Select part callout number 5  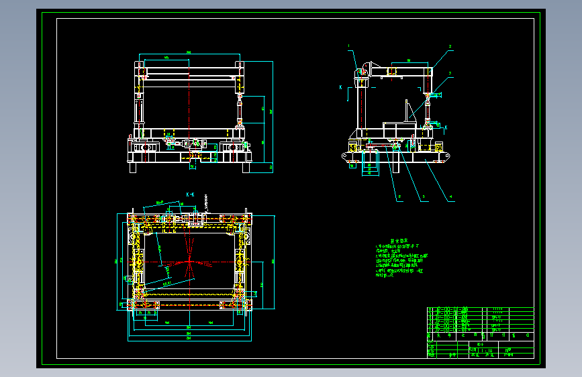click(424, 197)
